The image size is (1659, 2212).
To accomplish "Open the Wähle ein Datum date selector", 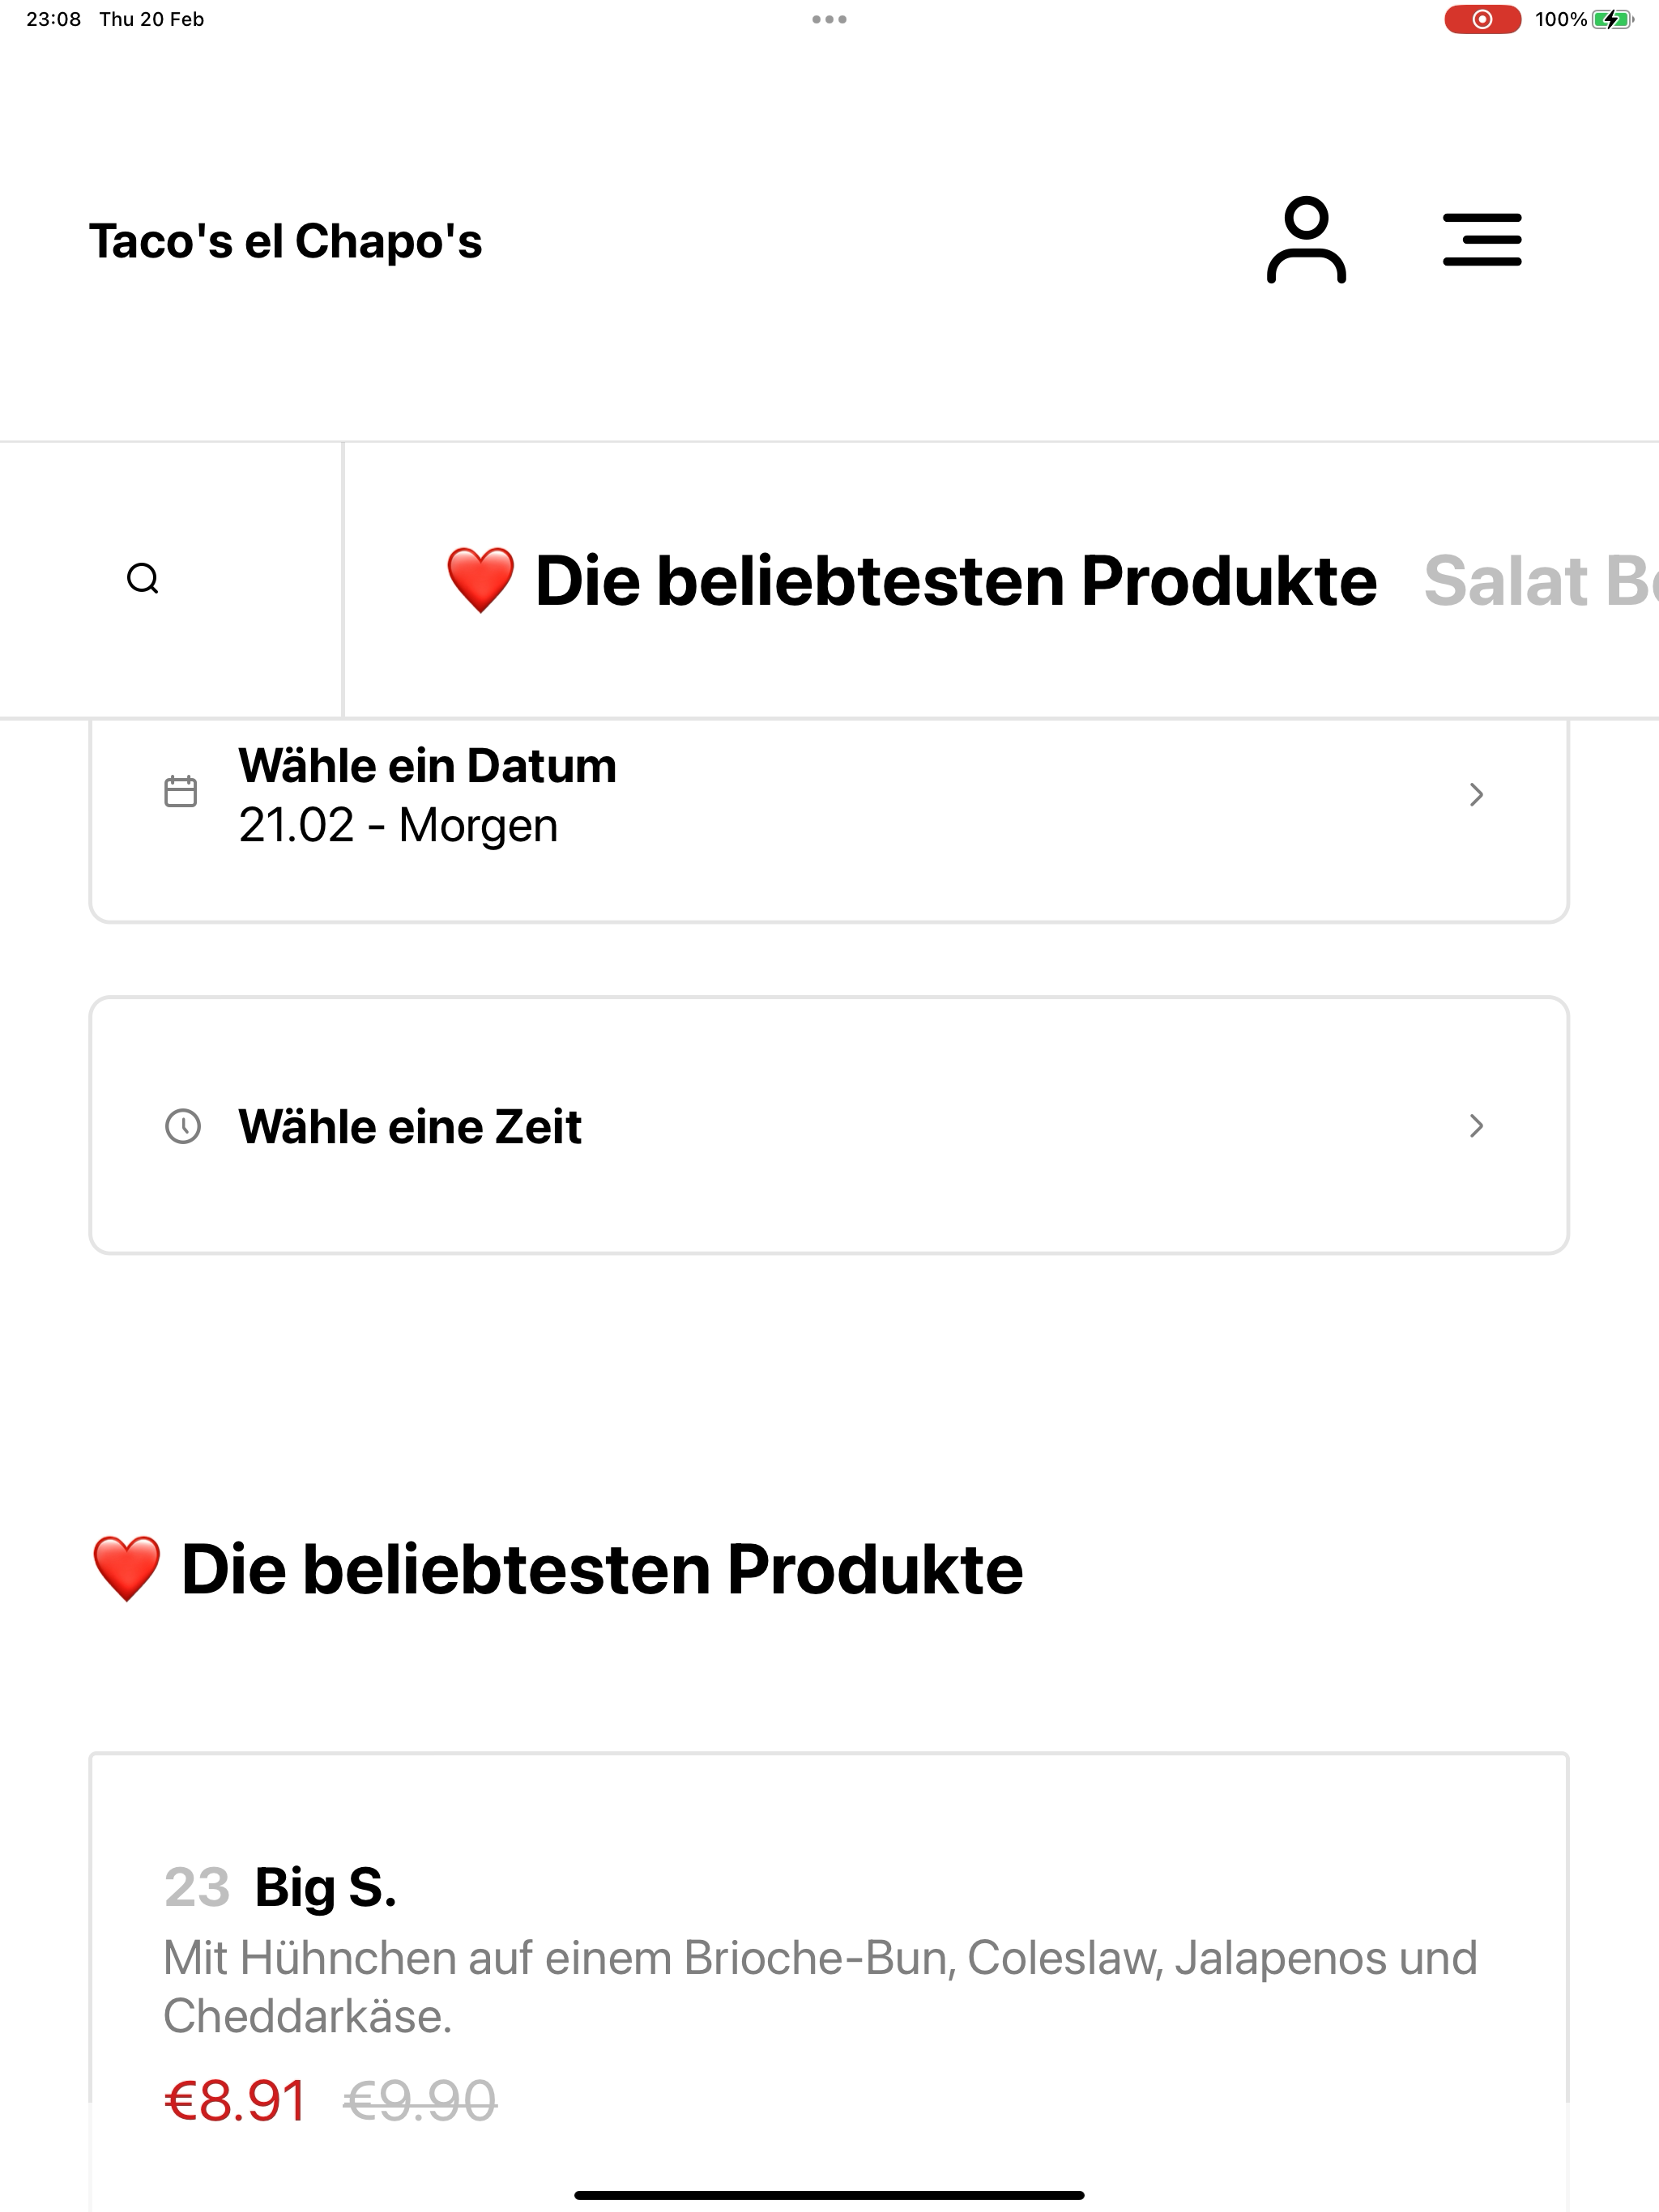I will click(x=829, y=820).
